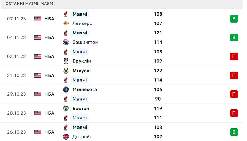Click the green win badge for 26.10.23
This screenshot has height=141, width=247.
[x=233, y=132]
